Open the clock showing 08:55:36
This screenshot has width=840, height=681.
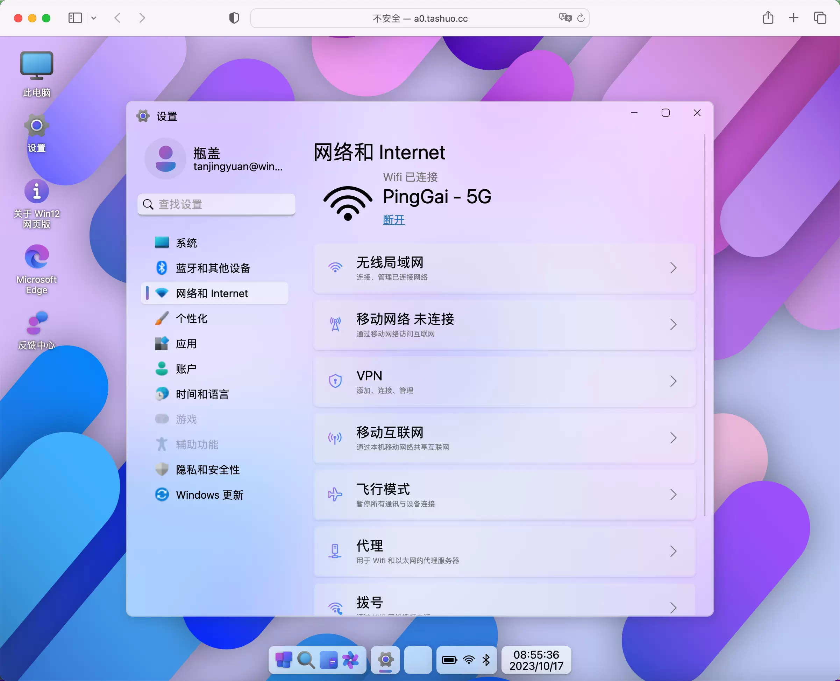tap(536, 660)
